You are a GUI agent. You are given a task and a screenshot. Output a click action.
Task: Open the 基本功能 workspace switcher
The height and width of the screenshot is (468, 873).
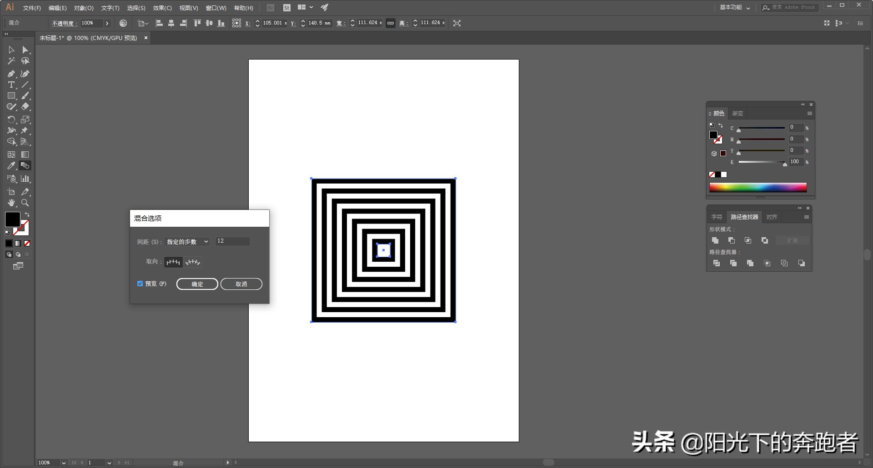pos(733,8)
